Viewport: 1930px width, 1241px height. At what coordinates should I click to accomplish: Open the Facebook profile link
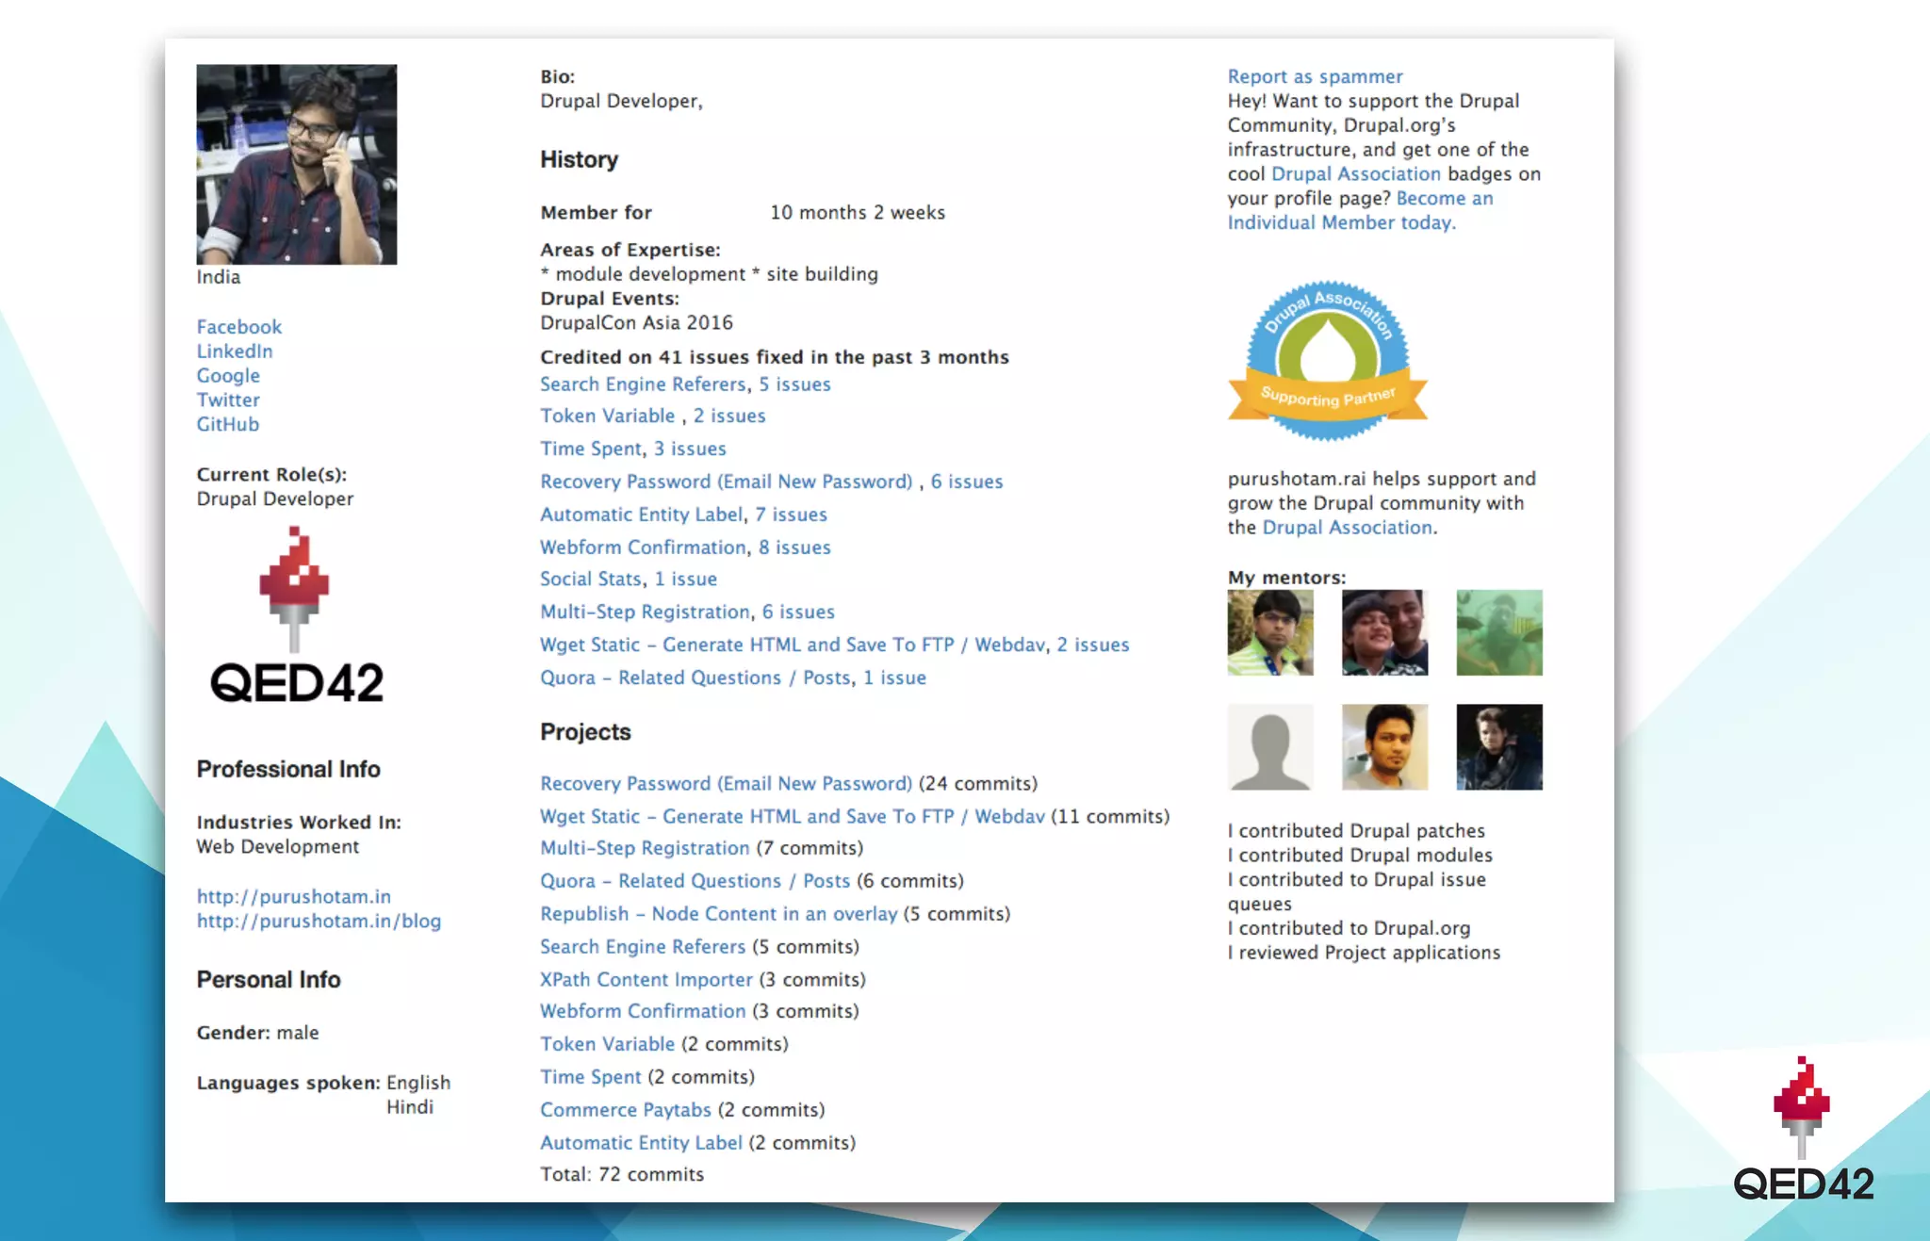coord(238,327)
